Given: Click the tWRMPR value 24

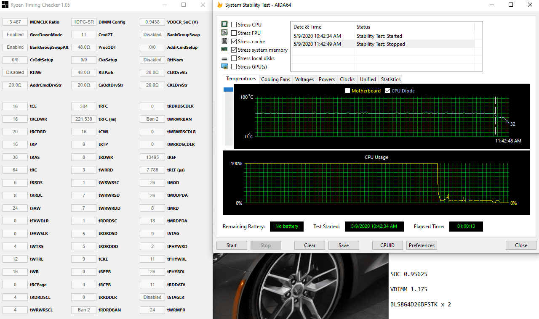Looking at the screenshot, I should 152,310.
